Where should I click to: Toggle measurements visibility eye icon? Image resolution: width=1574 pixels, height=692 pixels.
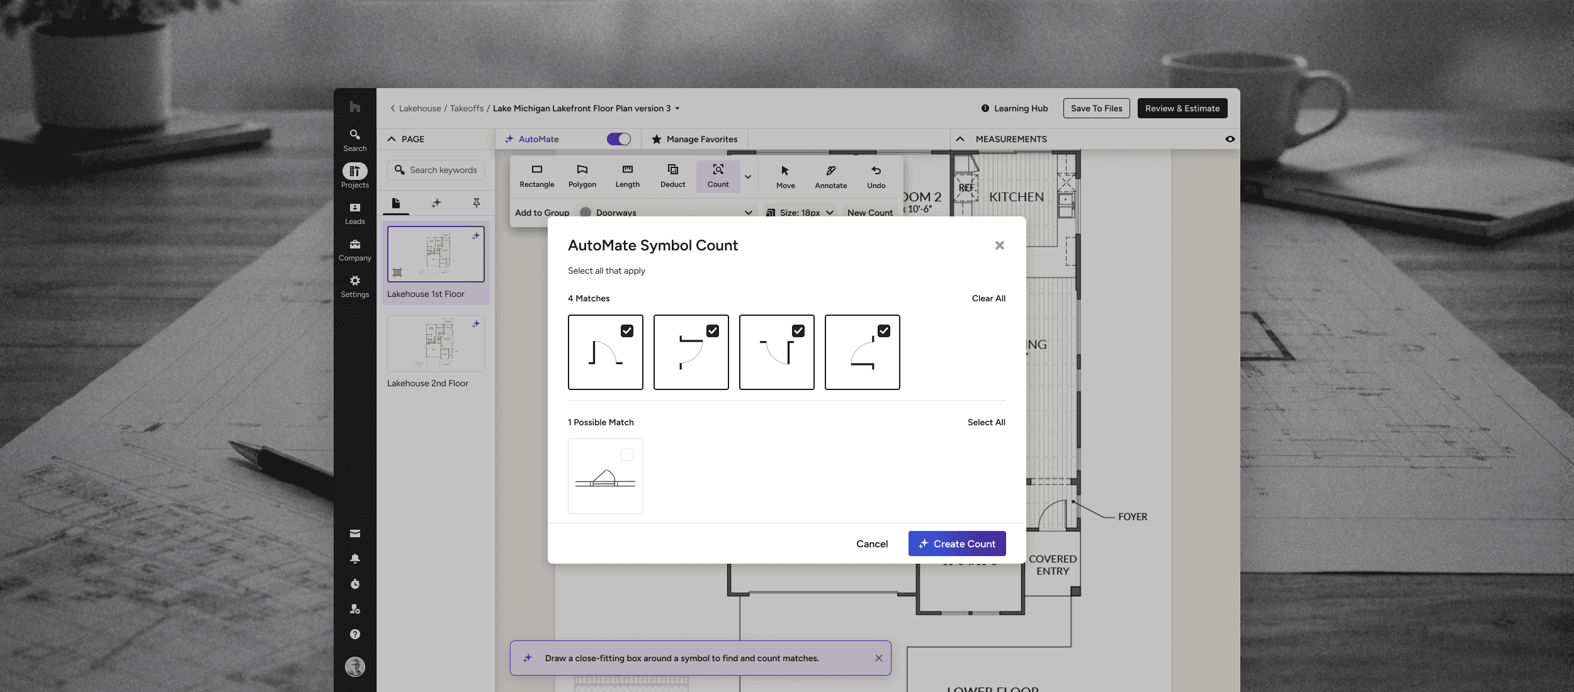pyautogui.click(x=1230, y=139)
